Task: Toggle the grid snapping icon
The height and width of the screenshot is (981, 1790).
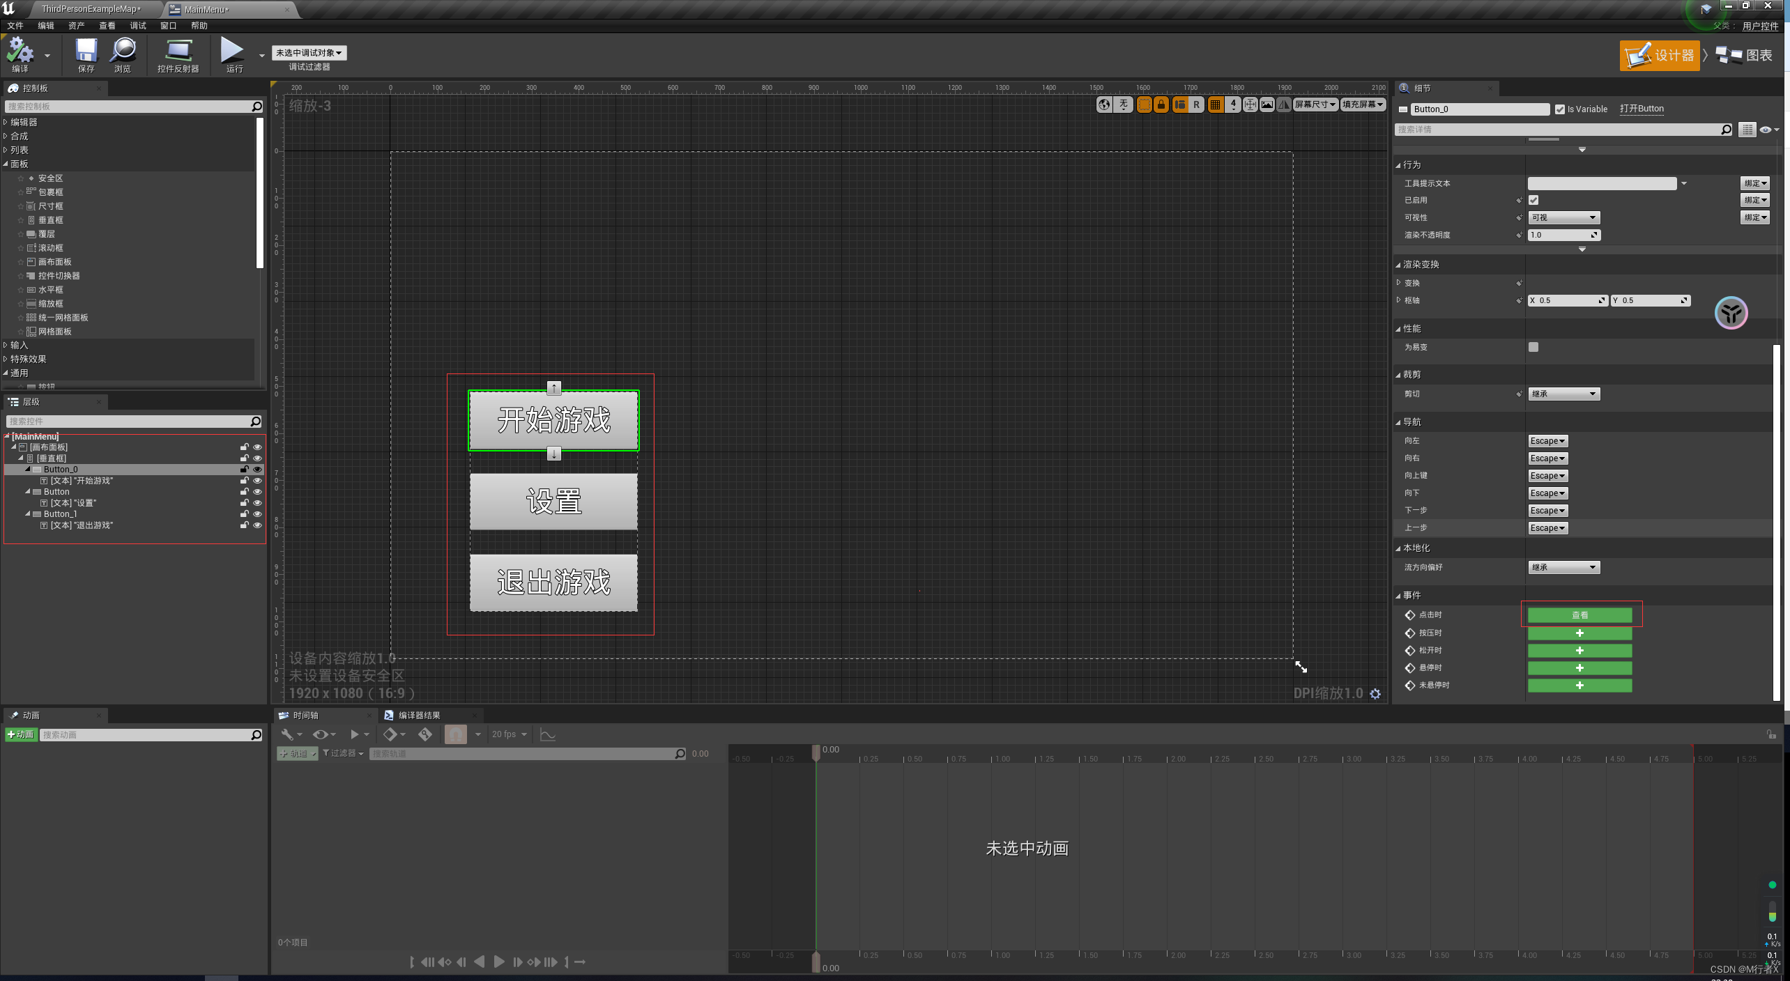Action: 1215,105
